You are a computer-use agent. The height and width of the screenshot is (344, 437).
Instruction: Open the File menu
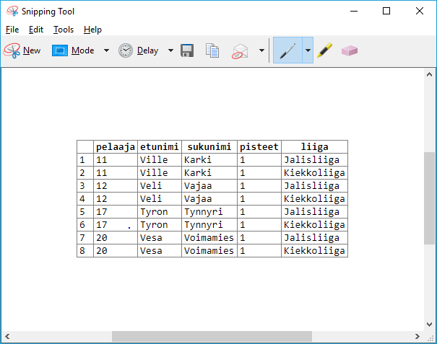[x=12, y=30]
